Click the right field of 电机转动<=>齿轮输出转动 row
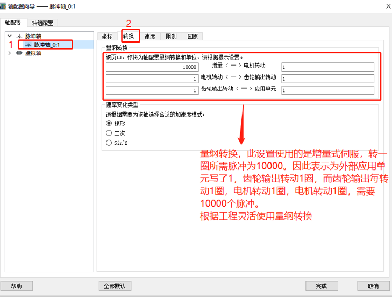 [x=328, y=79]
